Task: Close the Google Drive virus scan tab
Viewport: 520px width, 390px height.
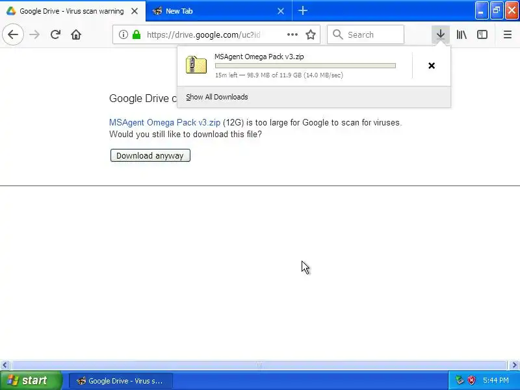Action: tap(135, 11)
